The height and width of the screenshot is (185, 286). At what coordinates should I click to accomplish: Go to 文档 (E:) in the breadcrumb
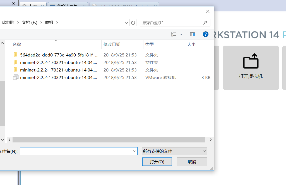(x=29, y=22)
